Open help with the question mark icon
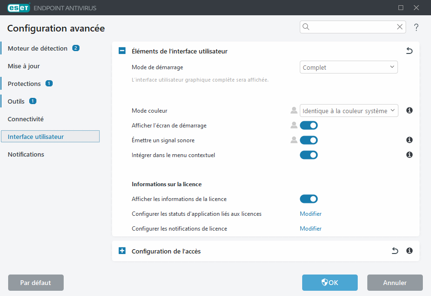431x296 pixels. pos(416,27)
